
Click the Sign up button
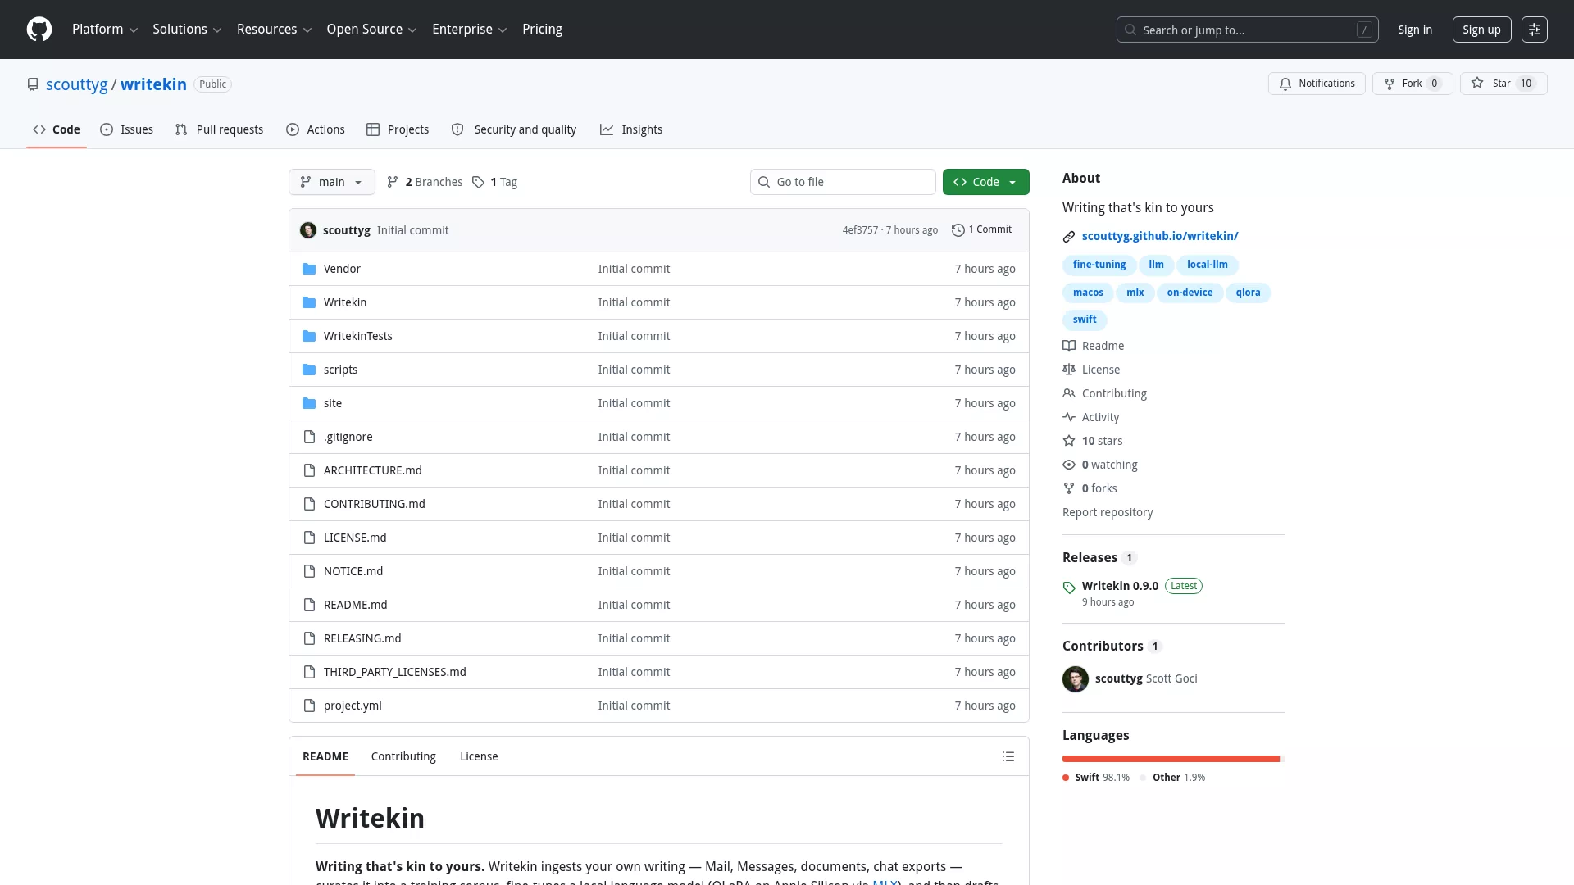coord(1481,29)
